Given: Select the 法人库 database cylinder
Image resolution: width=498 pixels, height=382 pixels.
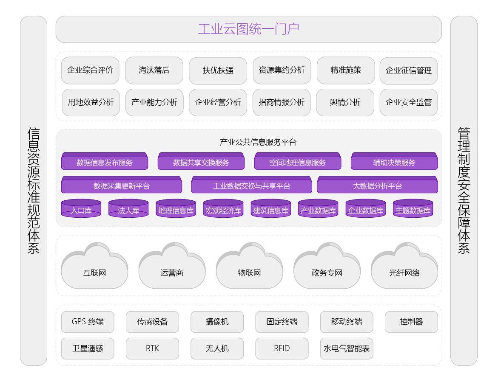Looking at the screenshot, I should pos(128,208).
